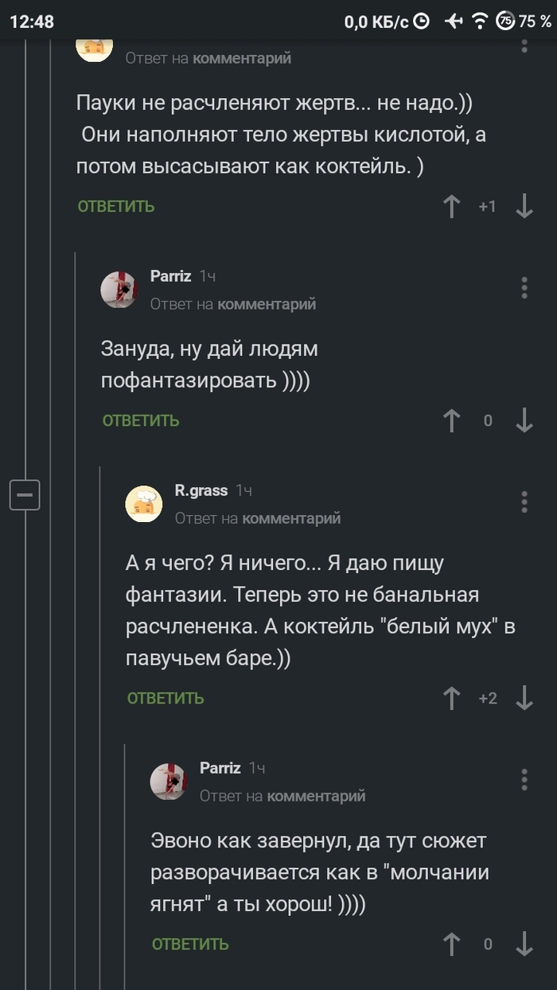557x990 pixels.
Task: Open R.grass's profile via avatar
Action: (x=145, y=501)
